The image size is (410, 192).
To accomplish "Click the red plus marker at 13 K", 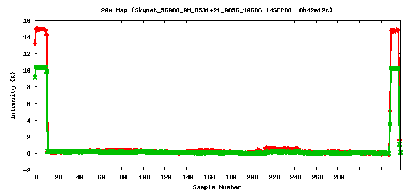I will [35, 43].
